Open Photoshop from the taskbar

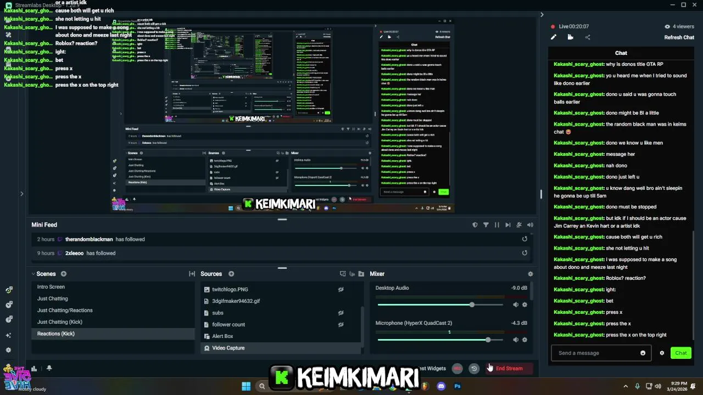pyautogui.click(x=457, y=386)
